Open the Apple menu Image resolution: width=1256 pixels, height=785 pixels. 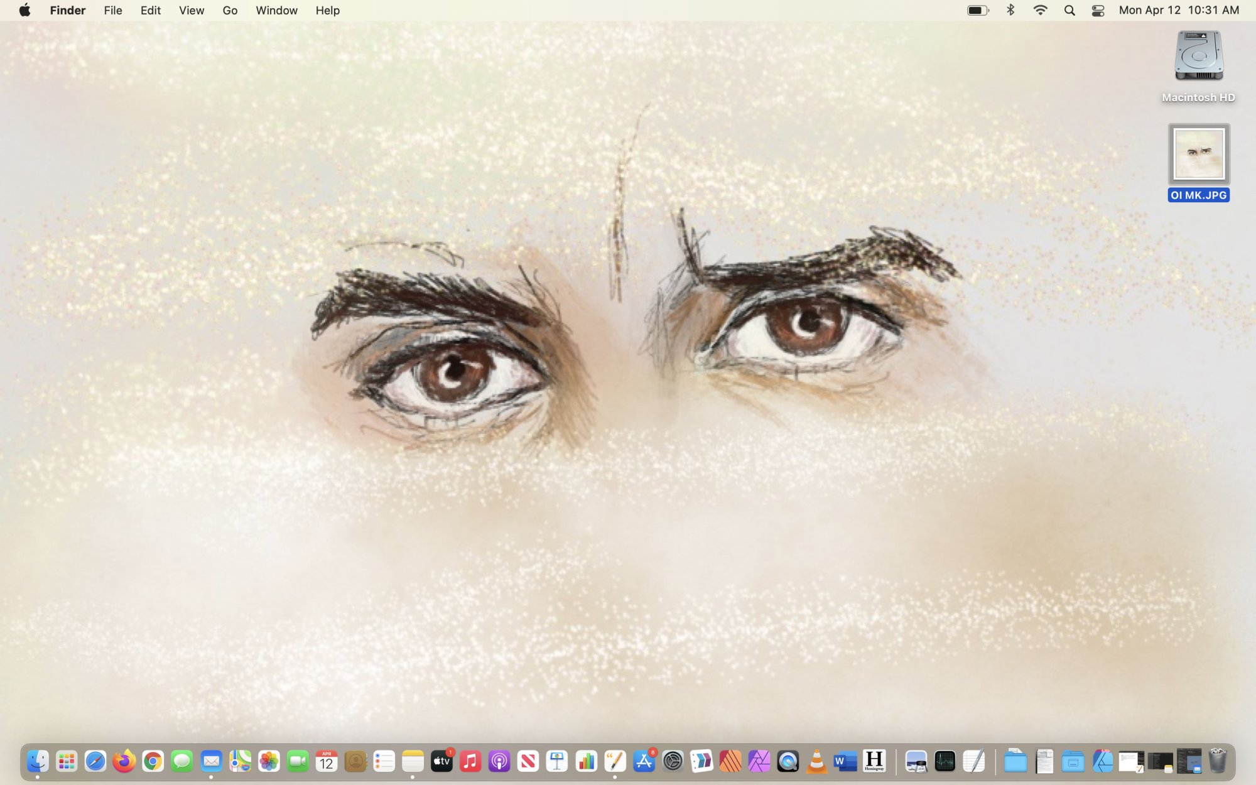24,10
